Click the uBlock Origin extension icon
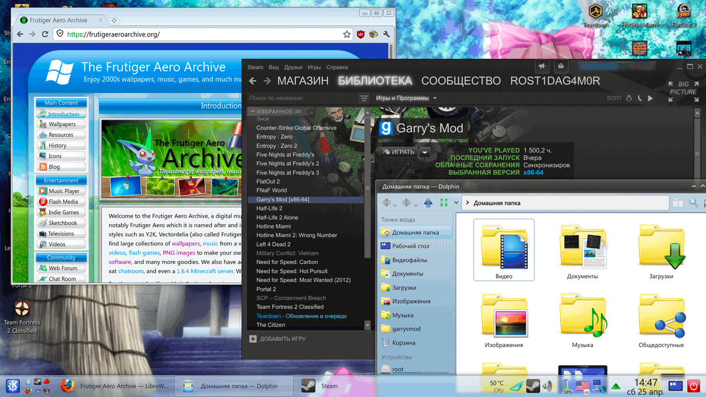Image resolution: width=706 pixels, height=397 pixels. 360,34
